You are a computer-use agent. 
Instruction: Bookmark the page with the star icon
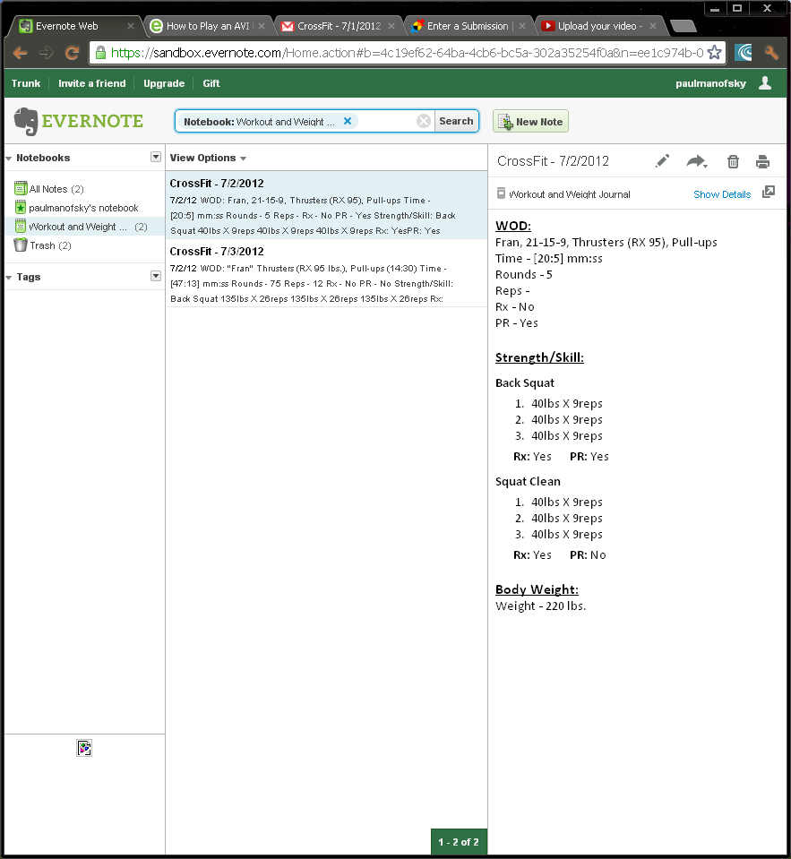coord(714,53)
